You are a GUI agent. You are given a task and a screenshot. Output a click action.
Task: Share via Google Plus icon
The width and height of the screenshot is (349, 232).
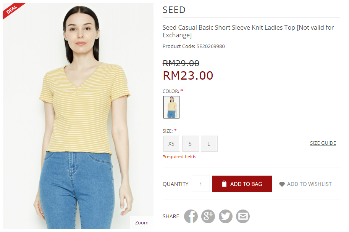pyautogui.click(x=208, y=216)
